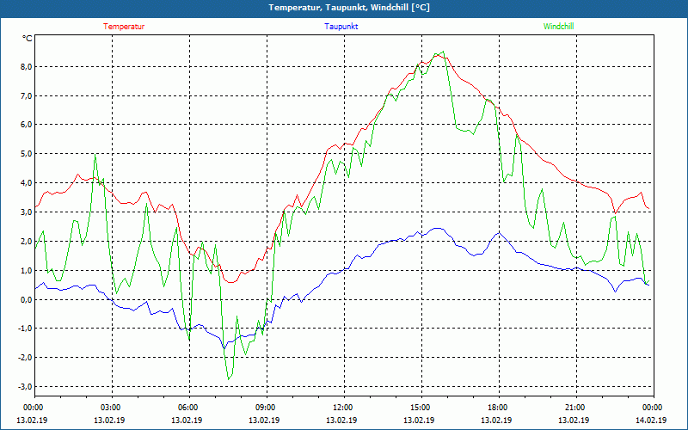Image resolution: width=688 pixels, height=430 pixels.
Task: Click the green Windchill legend label
Action: pos(559,27)
